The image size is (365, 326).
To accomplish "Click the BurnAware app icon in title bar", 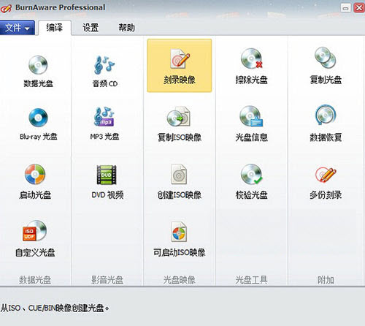I will pyautogui.click(x=6, y=8).
